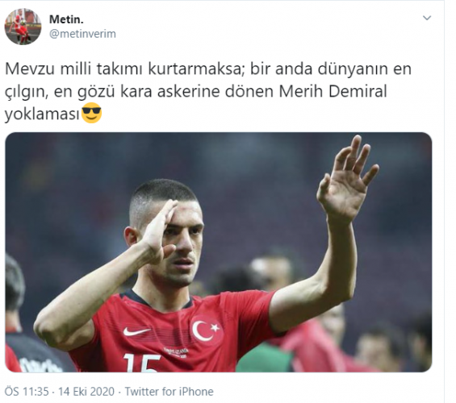Click the Turkish crescent crest on jersey
456x403 pixels.
click(206, 330)
